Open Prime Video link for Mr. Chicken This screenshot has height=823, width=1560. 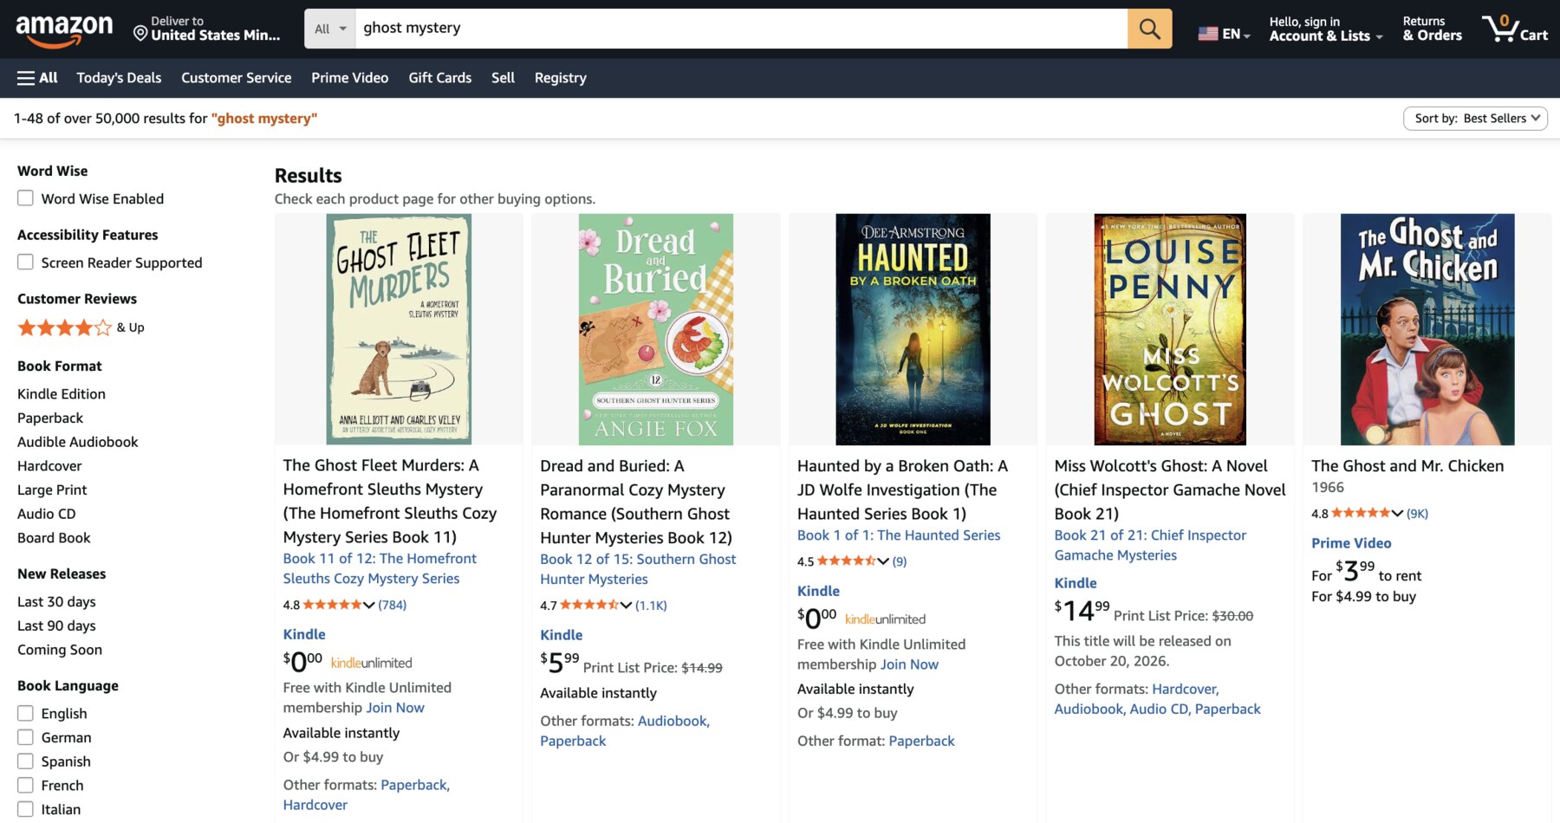coord(1351,543)
